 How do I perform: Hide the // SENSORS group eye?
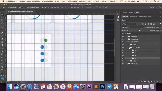click(123, 39)
